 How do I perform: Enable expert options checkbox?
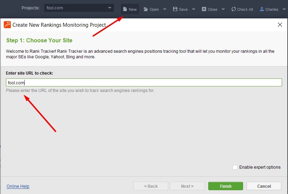235,167
